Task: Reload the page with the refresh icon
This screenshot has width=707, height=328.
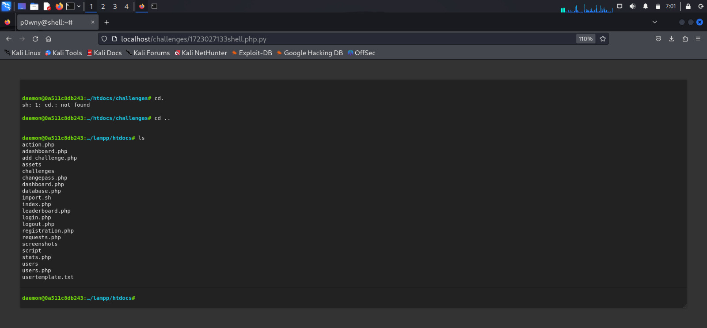Action: tap(35, 39)
